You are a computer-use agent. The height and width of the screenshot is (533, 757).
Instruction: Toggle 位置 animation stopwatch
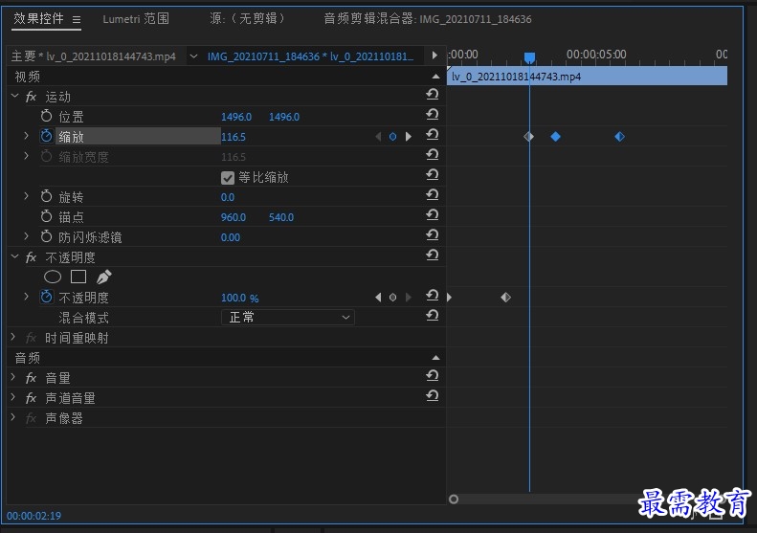click(46, 116)
